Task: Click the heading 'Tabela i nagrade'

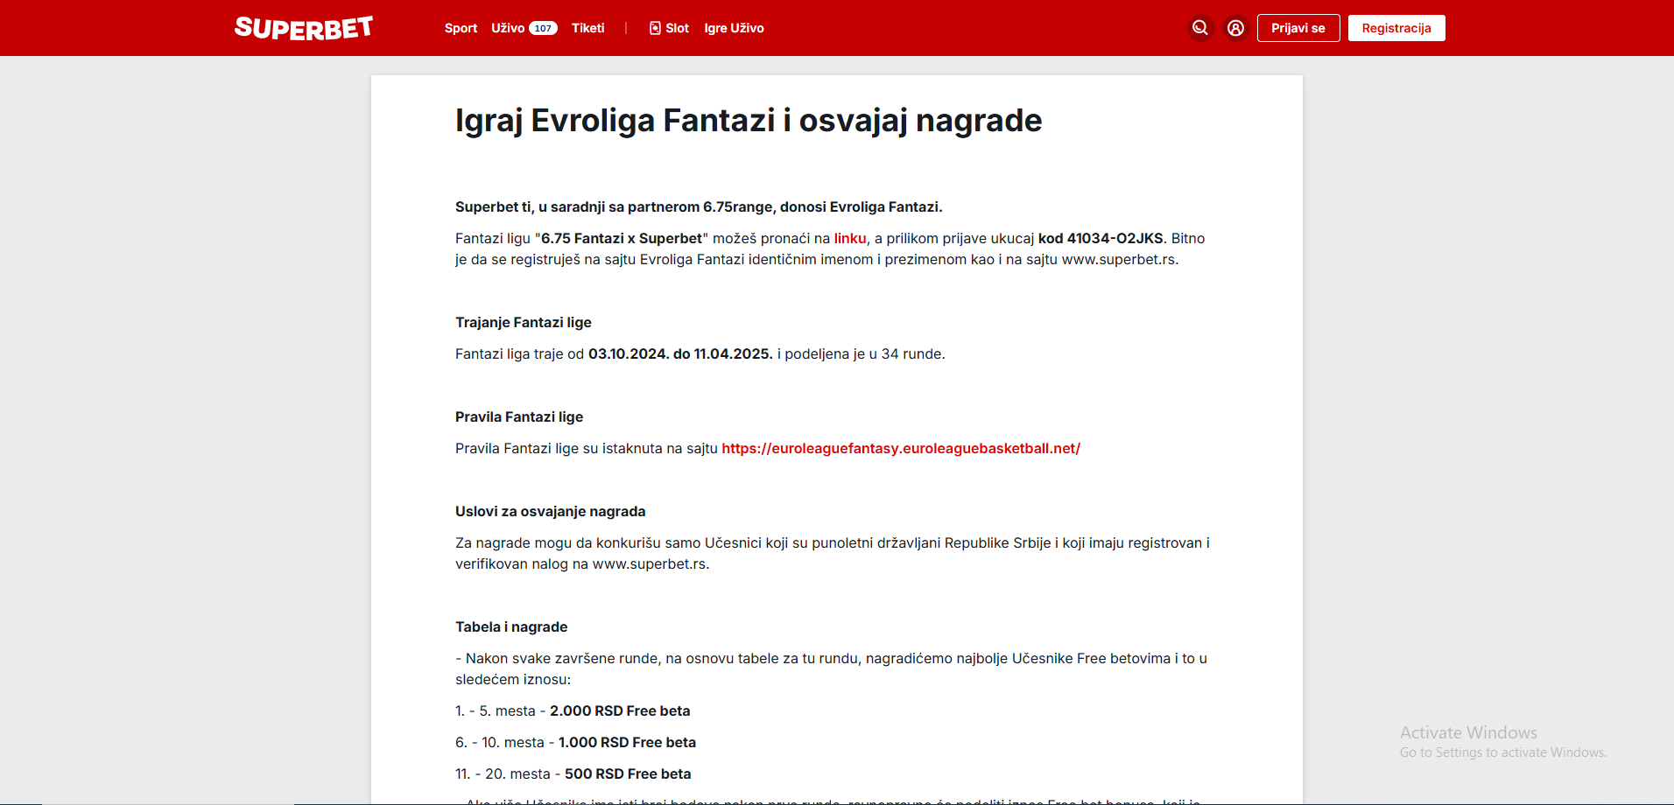Action: coord(511,626)
